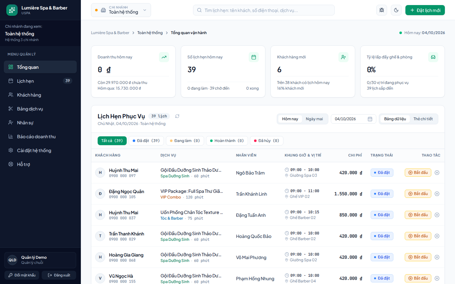Start Trần Thanh Khánh's appointment with Bắt đầu

coord(418,236)
